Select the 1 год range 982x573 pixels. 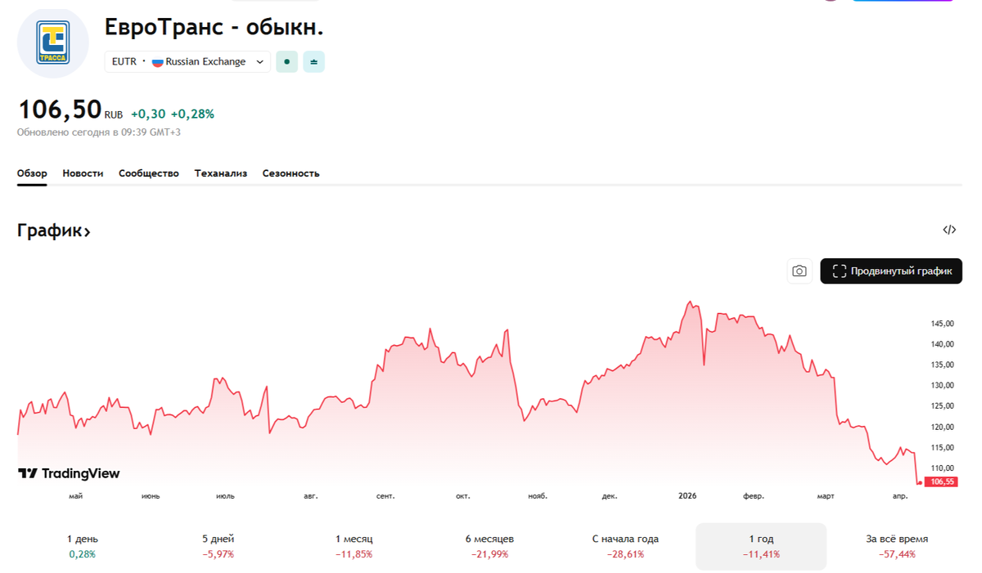tap(761, 546)
